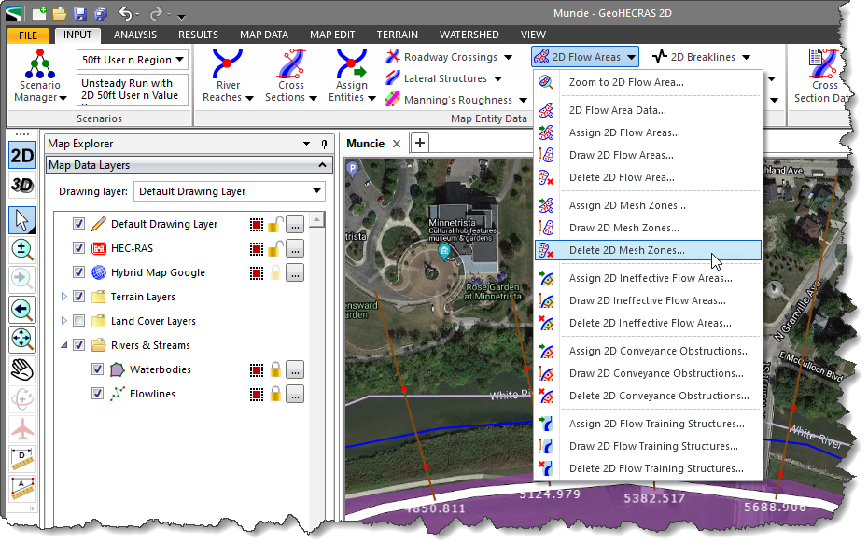Click the layer list scrollbar up arrow
Screen dimensions: 868x543
[316, 220]
